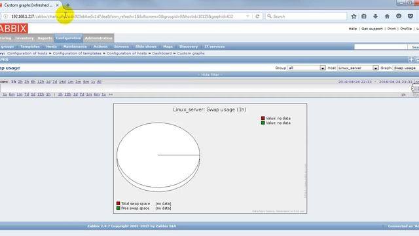Click the green Free swap space swatch

[118, 208]
